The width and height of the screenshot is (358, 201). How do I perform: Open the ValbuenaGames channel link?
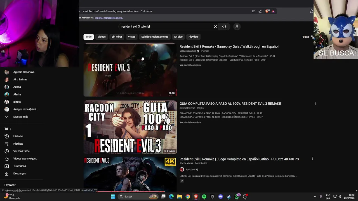188,51
